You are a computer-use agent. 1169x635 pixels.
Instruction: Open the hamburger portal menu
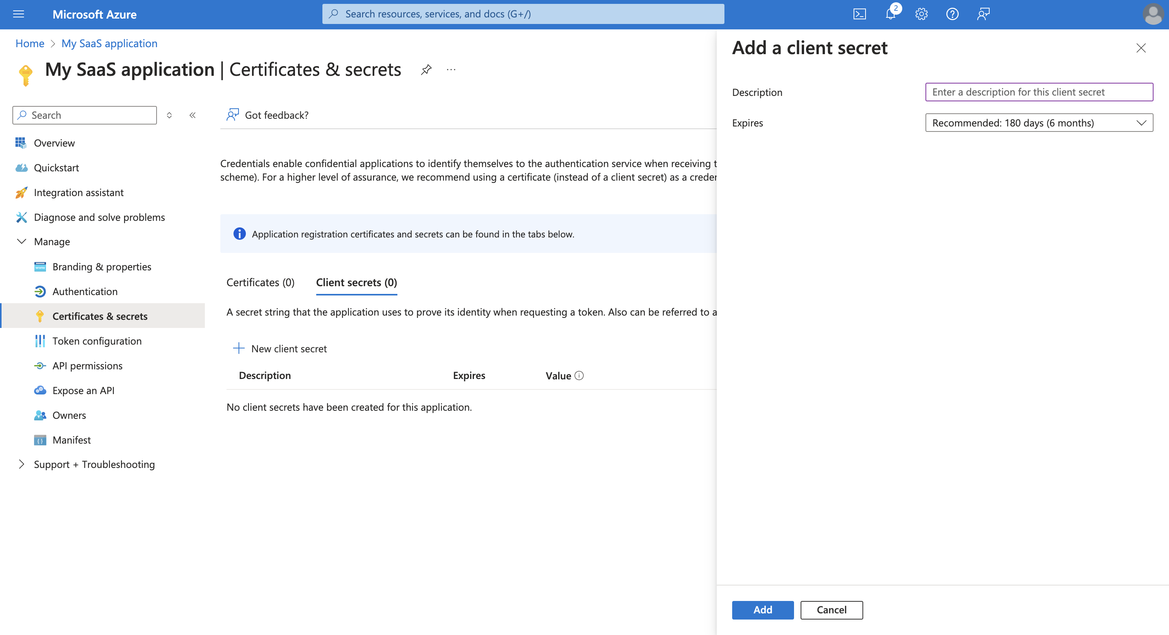coord(19,14)
